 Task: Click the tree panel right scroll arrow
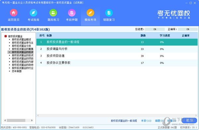click(32, 120)
